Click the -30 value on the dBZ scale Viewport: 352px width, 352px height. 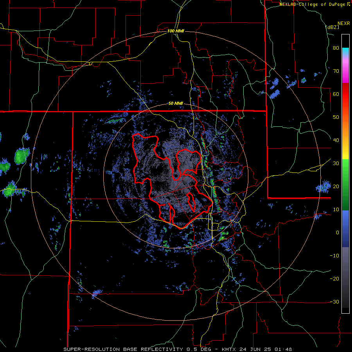[334, 302]
